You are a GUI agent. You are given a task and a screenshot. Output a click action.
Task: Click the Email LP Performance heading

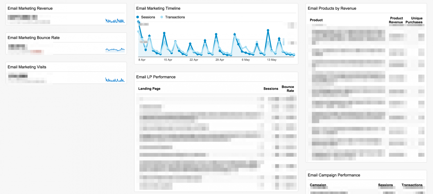156,77
